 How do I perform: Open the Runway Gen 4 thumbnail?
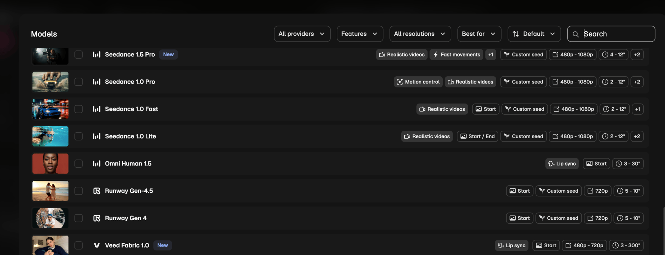point(50,218)
